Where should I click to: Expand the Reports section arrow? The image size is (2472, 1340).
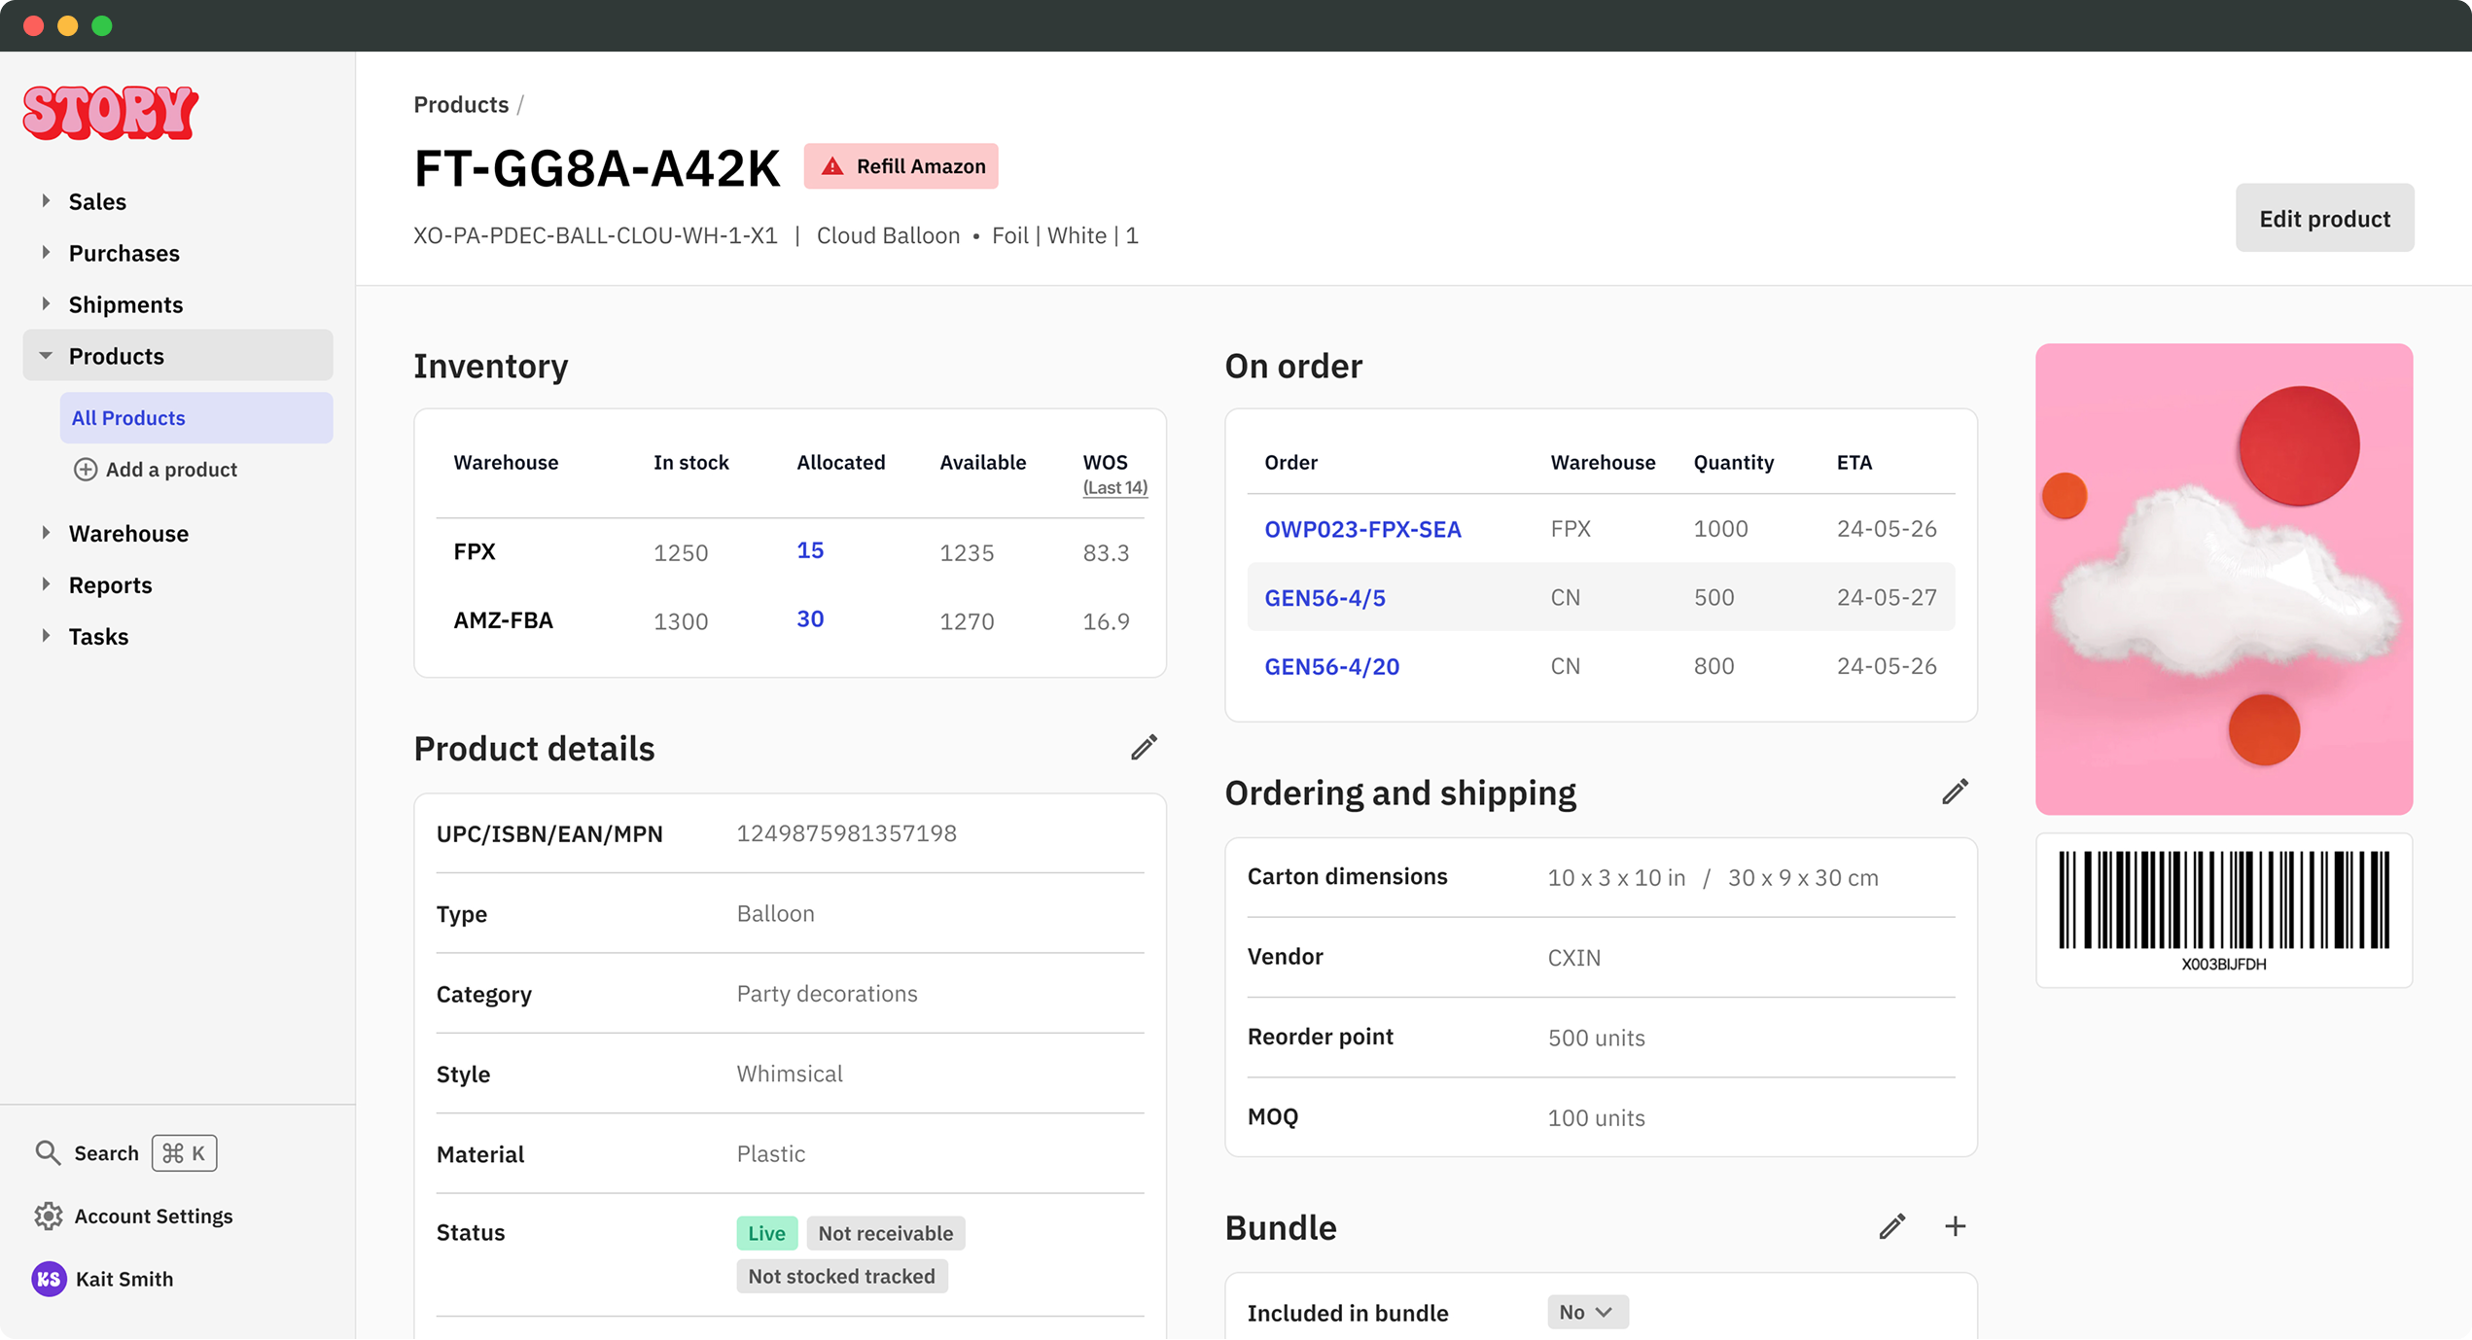46,584
